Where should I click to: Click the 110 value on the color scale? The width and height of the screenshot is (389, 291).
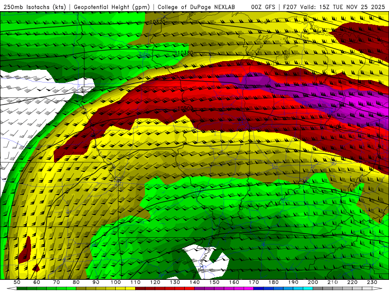135,282
